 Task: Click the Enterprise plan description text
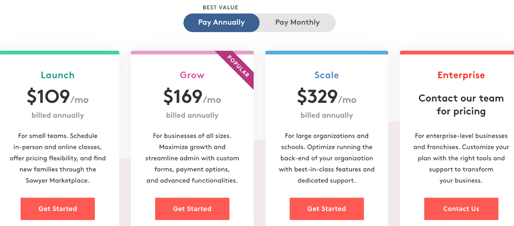[x=461, y=158]
